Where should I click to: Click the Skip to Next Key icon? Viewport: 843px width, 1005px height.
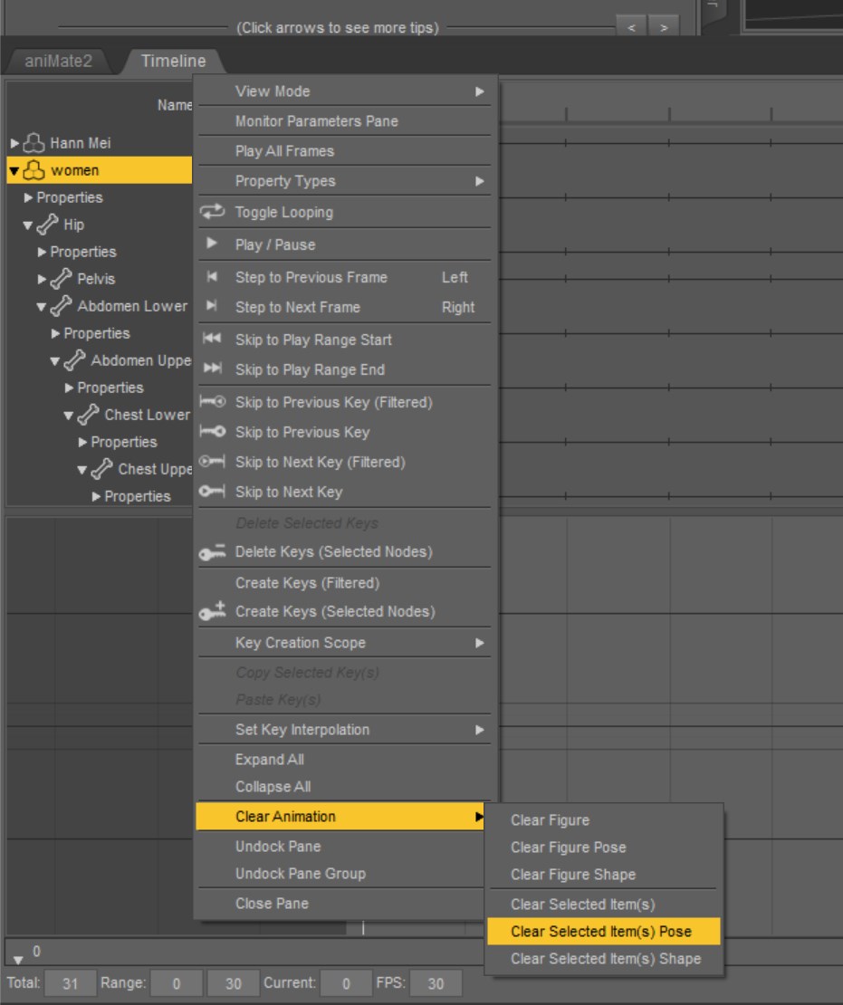click(212, 491)
